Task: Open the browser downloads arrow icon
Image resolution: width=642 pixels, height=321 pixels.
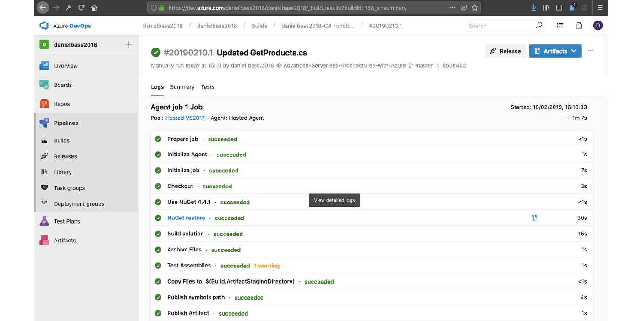Action: click(x=533, y=8)
